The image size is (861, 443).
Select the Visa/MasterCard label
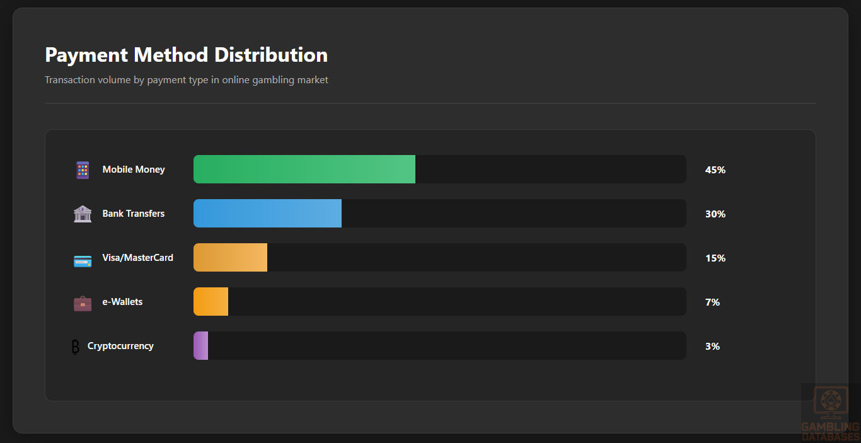click(137, 258)
